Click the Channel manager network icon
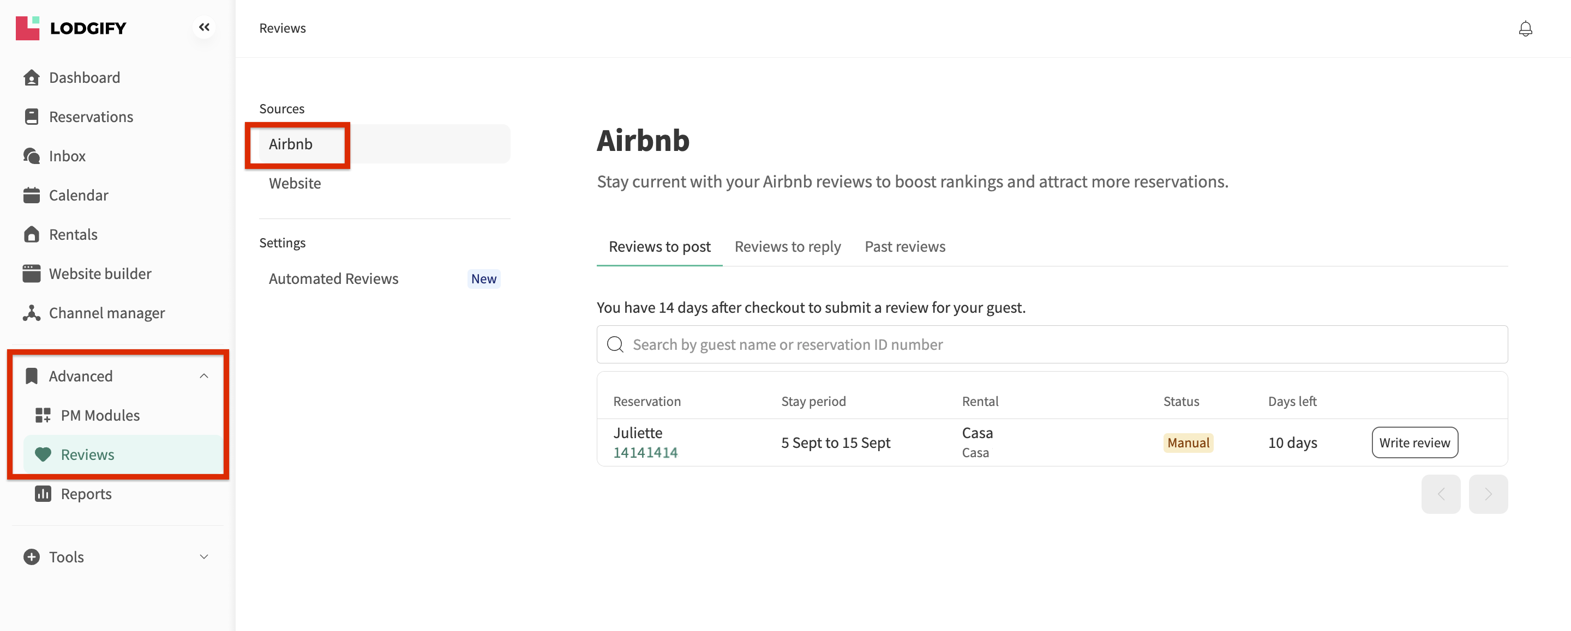1571x631 pixels. point(32,313)
